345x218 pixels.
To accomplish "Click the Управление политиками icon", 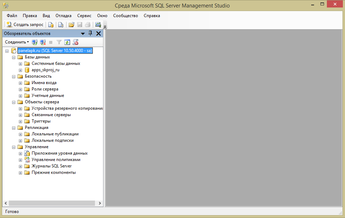I will [27, 160].
